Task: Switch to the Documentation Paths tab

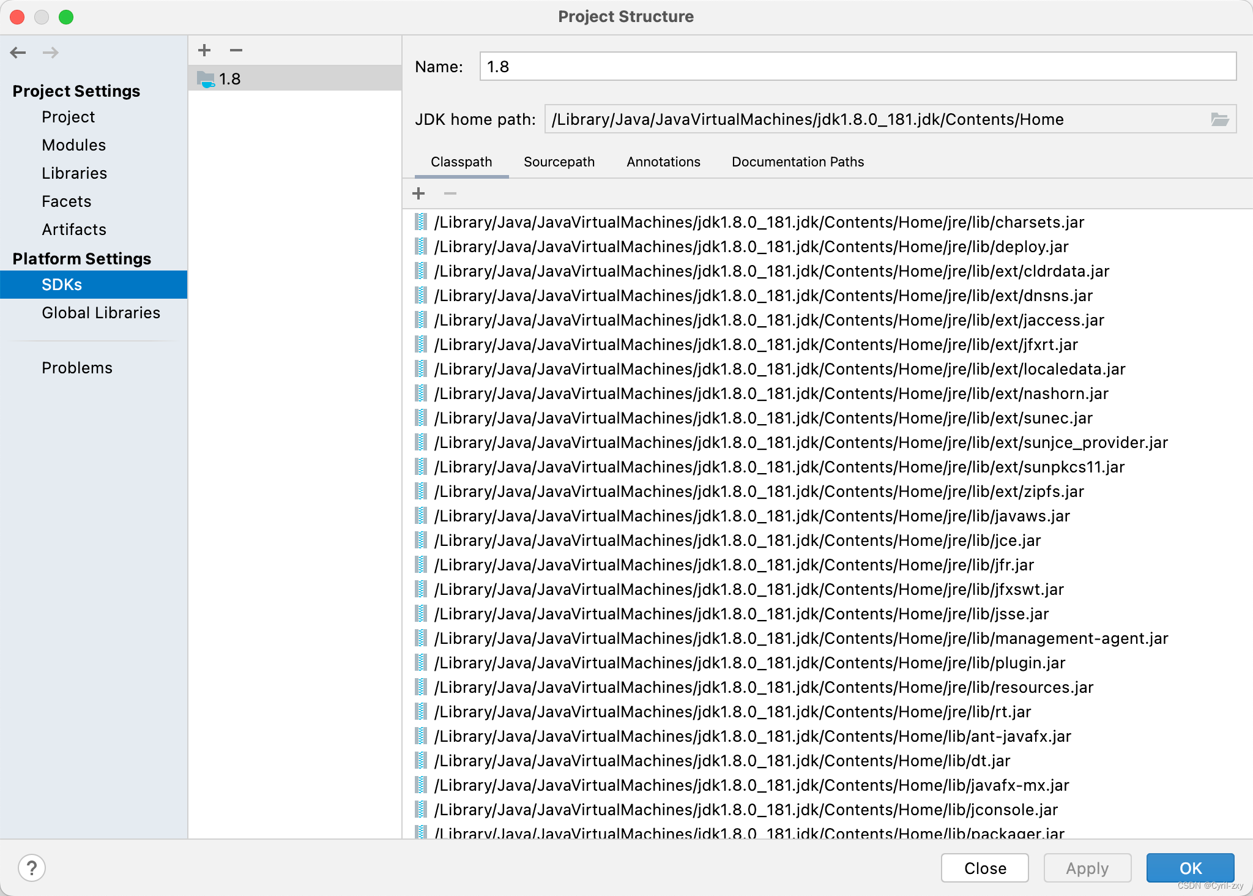Action: tap(797, 162)
